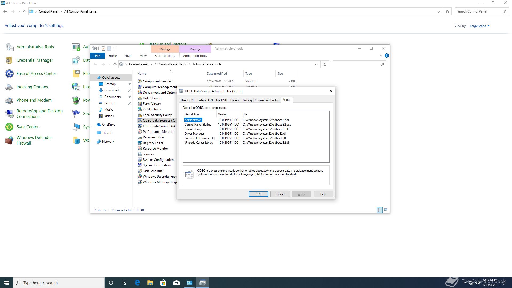Click Performance Monitor shortcut icon
This screenshot has width=512, height=288.
coord(139,131)
